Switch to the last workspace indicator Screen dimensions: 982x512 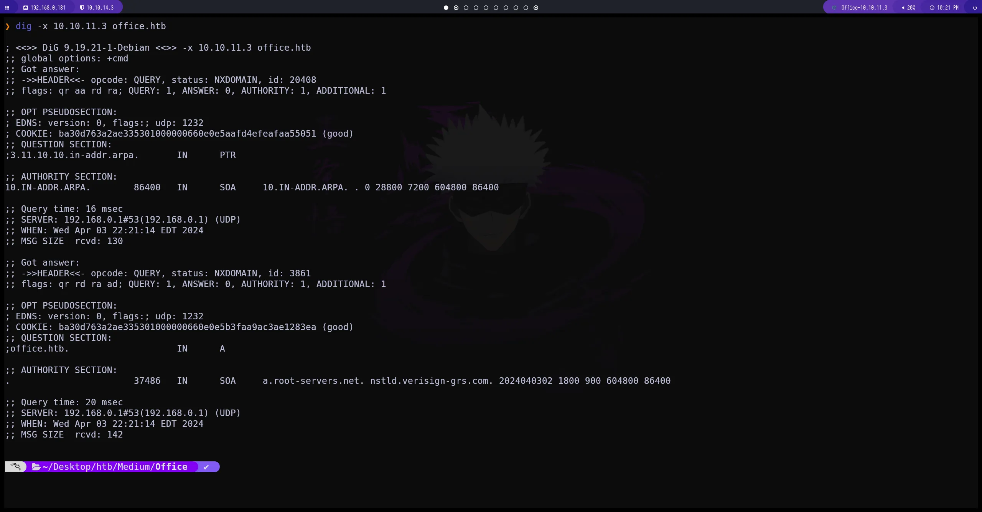(536, 8)
